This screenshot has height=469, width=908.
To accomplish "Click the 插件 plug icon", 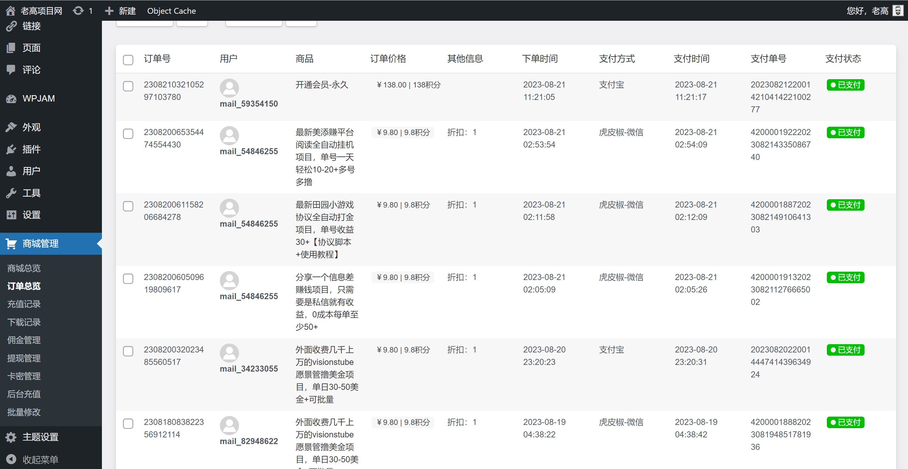I will (x=11, y=149).
